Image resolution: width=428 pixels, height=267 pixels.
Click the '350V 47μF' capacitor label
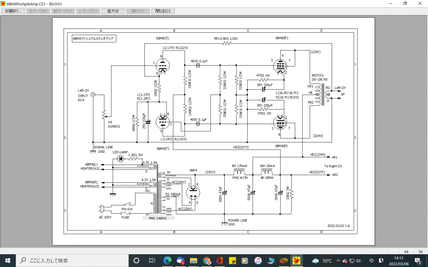click(x=276, y=193)
